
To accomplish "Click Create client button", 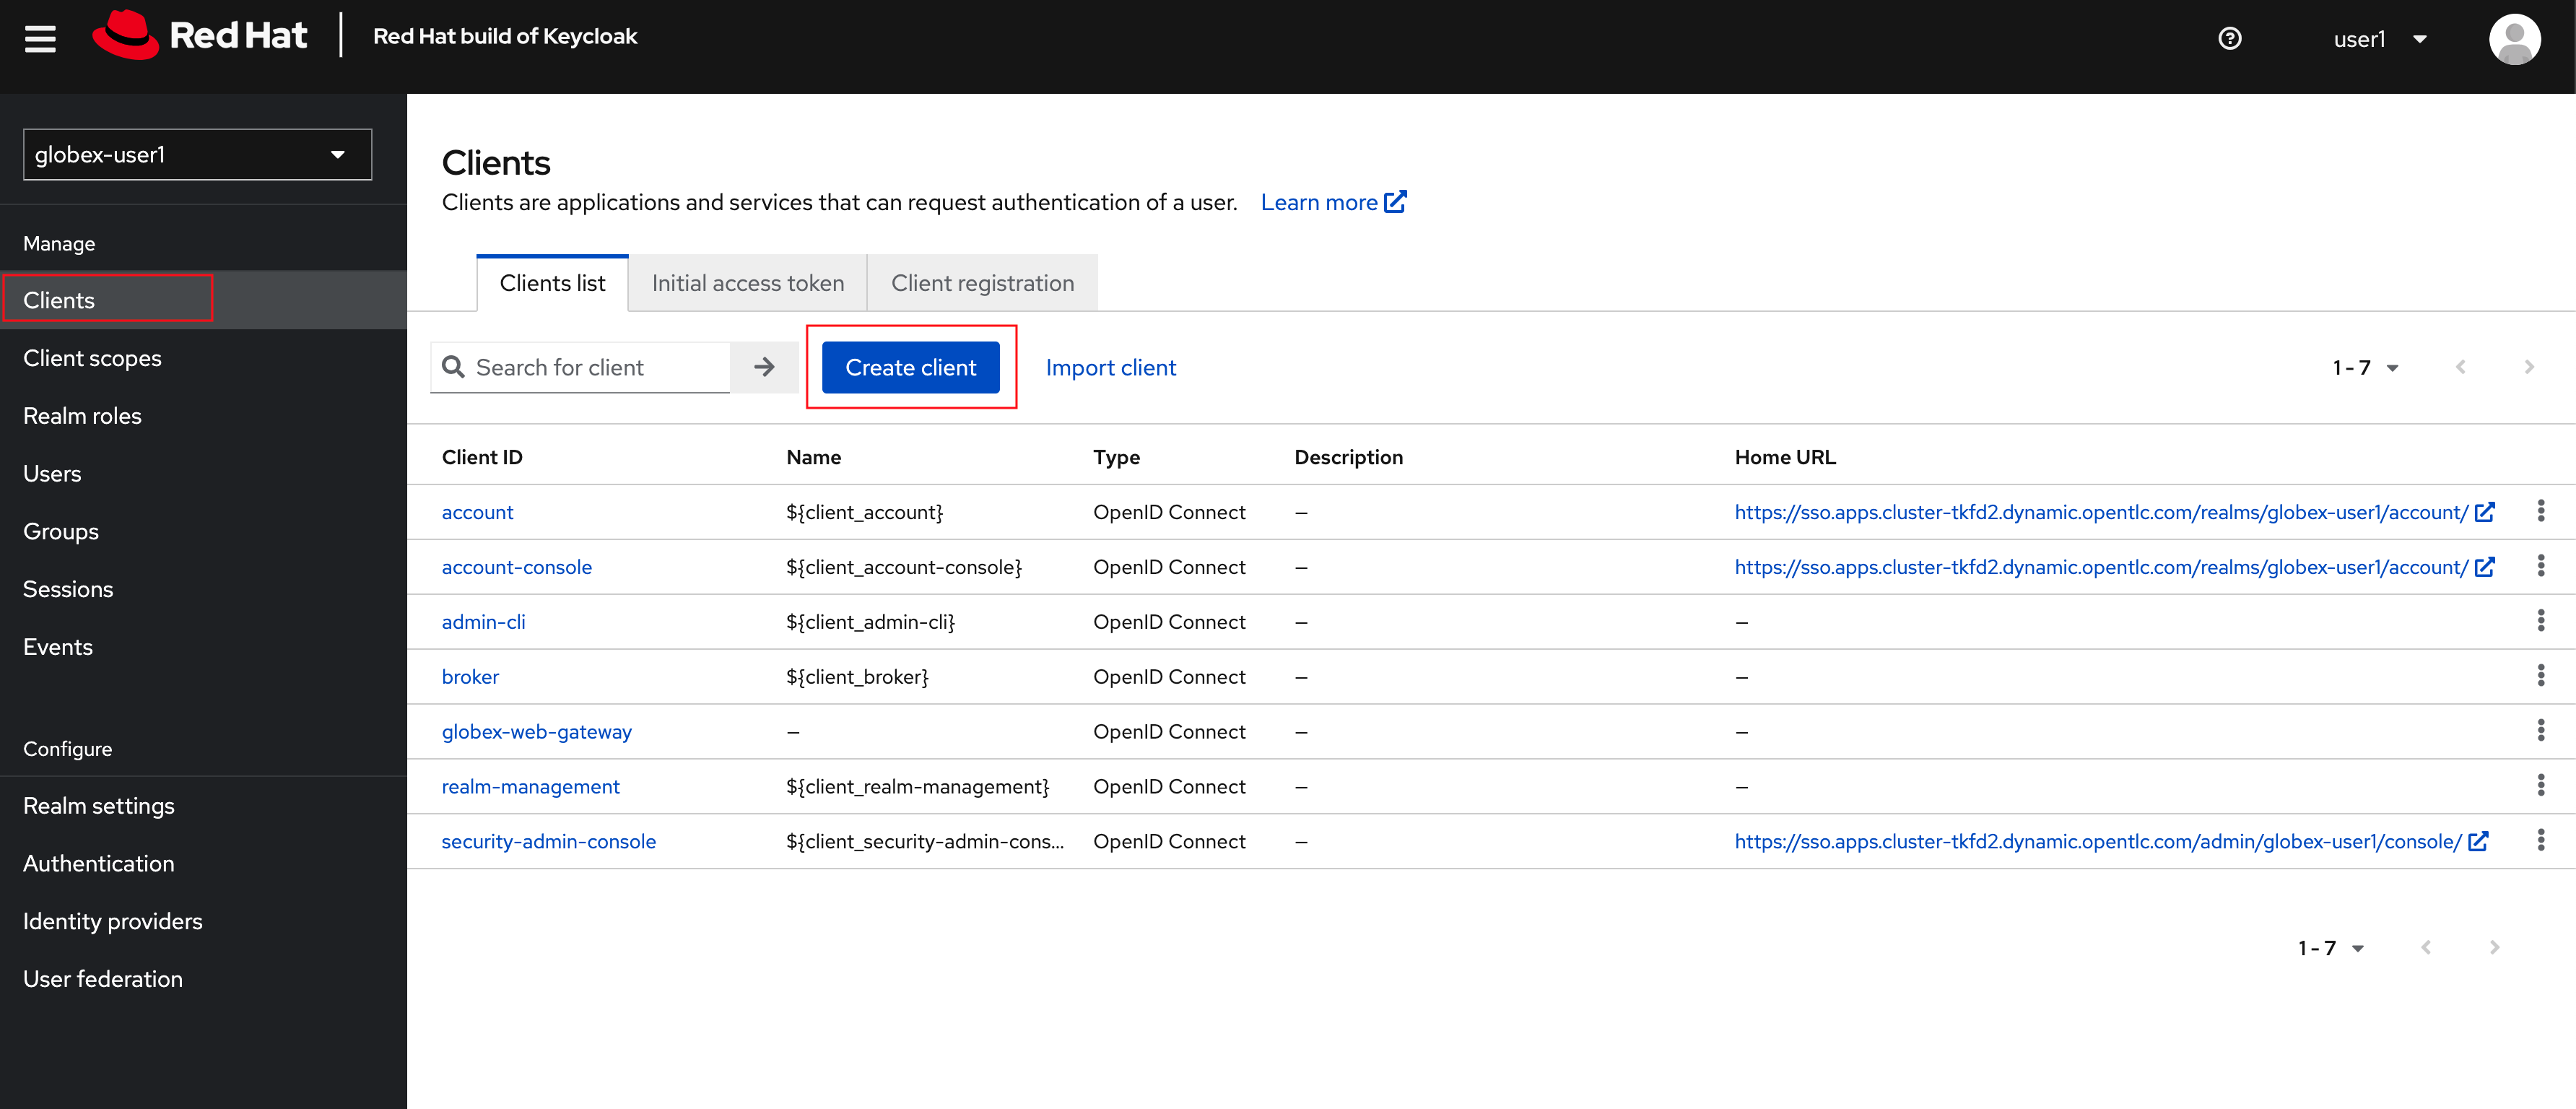I will [x=912, y=366].
